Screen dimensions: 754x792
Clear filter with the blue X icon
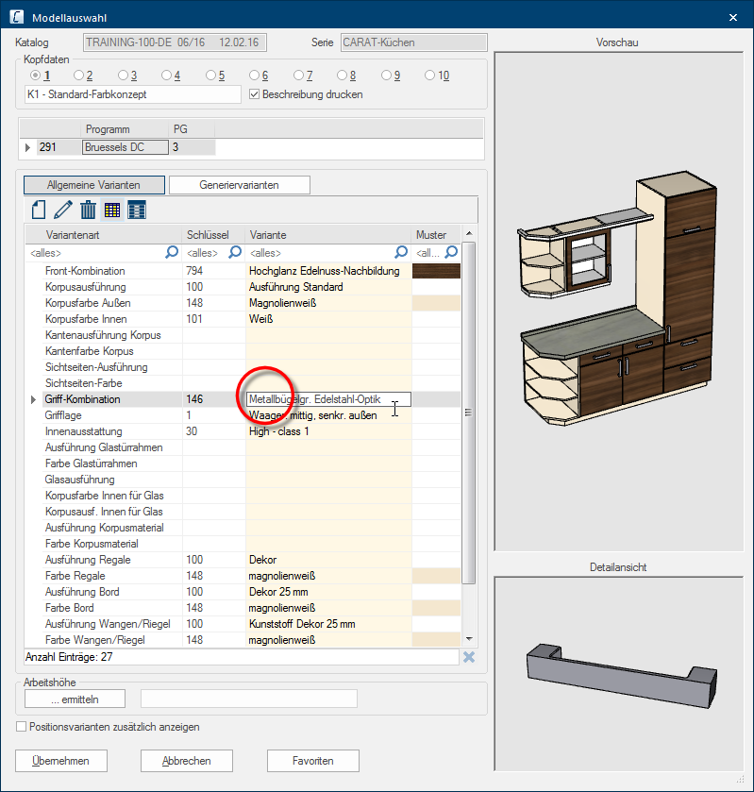[469, 657]
